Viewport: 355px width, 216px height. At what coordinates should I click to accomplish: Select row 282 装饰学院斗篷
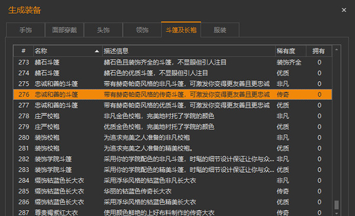[x=173, y=159]
